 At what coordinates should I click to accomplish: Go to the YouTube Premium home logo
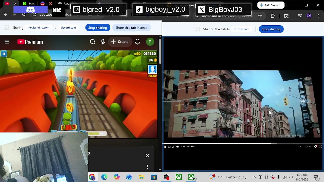coord(30,42)
